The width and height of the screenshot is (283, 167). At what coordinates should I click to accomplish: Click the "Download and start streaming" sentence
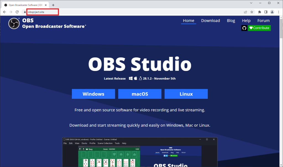click(x=140, y=125)
